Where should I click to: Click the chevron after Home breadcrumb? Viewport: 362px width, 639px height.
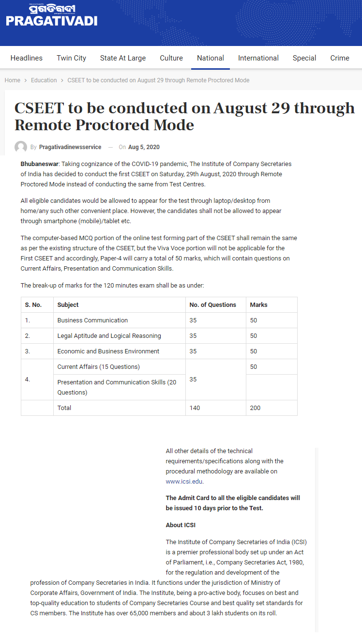click(x=26, y=80)
